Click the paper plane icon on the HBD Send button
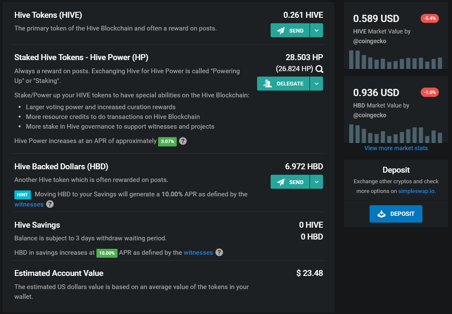Image resolution: width=452 pixels, height=314 pixels. coord(281,182)
